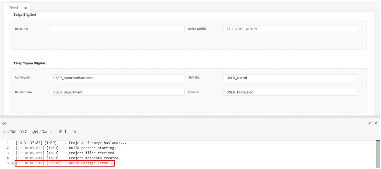
Task: Click line number 1 in output gutter
Action: [x=8, y=143]
